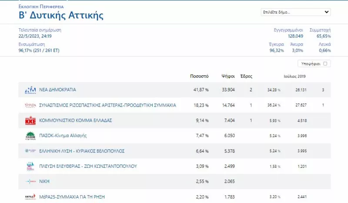Click the 2019 value 5,93 %
This screenshot has height=203, width=348.
click(x=275, y=121)
